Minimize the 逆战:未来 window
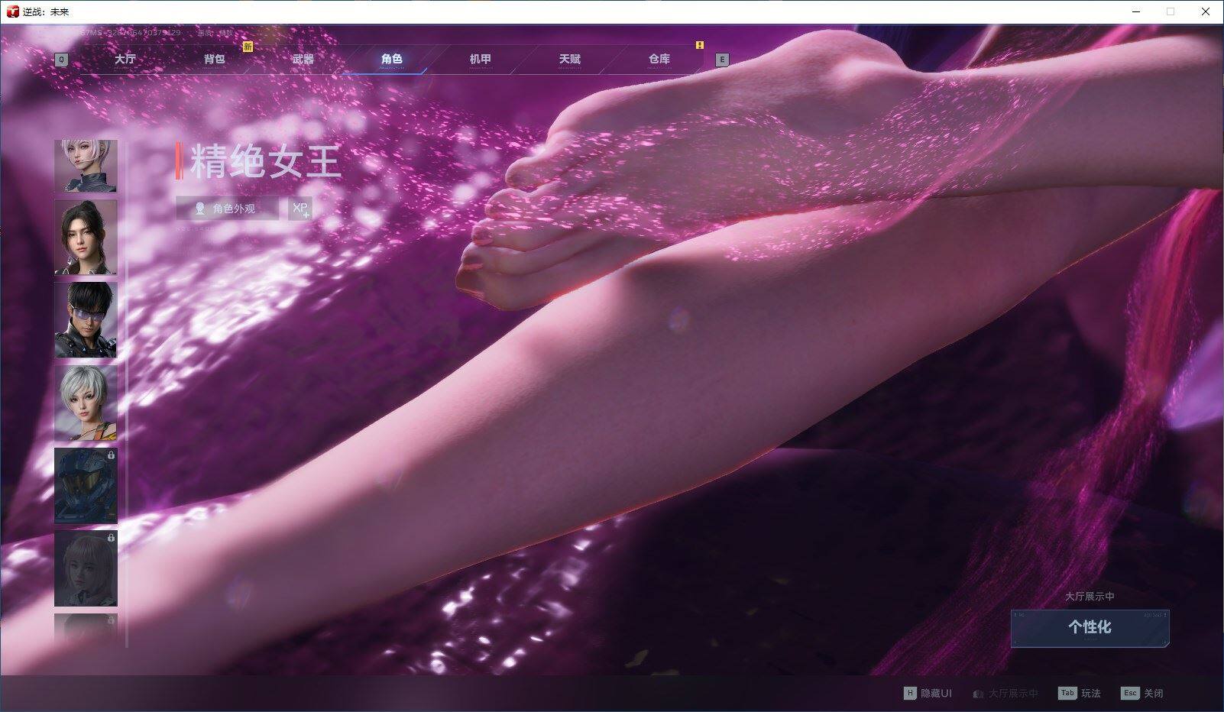The height and width of the screenshot is (712, 1224). 1135,11
